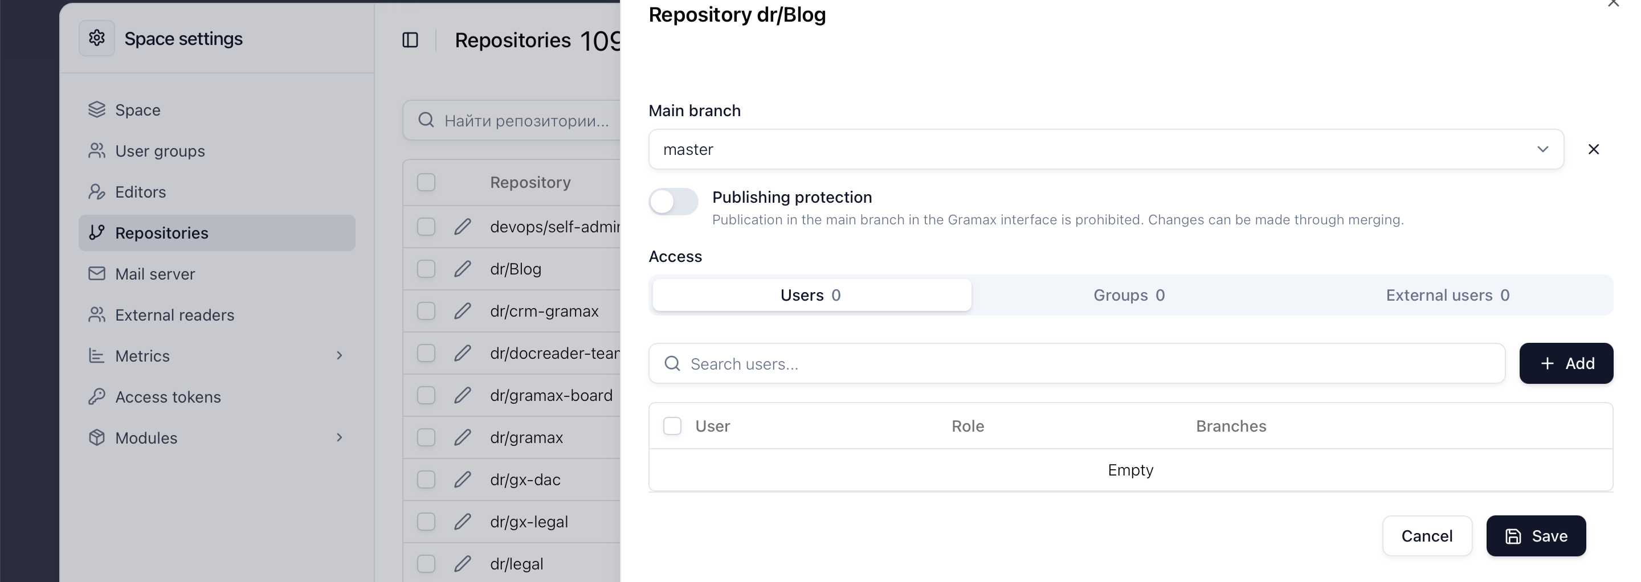1641x582 pixels.
Task: Click the dr/gx-legal repository name
Action: click(x=529, y=522)
